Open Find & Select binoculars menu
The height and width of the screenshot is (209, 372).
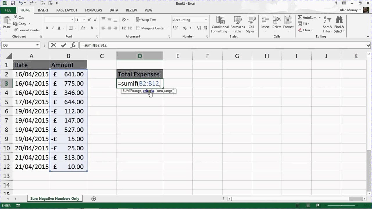pos(339,24)
